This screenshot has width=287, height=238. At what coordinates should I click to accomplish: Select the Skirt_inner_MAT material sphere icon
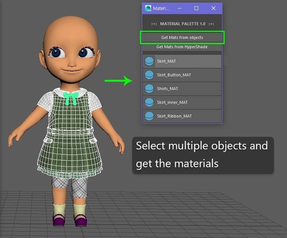[149, 102]
